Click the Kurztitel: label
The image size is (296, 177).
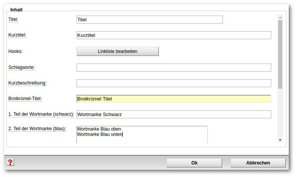tap(17, 35)
